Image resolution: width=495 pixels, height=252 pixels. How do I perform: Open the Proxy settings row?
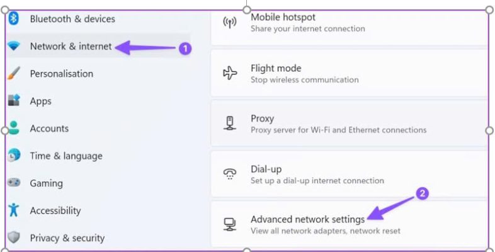click(349, 123)
